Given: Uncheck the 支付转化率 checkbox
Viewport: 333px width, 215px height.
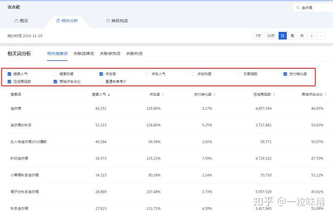Looking at the screenshot, I should (x=285, y=74).
